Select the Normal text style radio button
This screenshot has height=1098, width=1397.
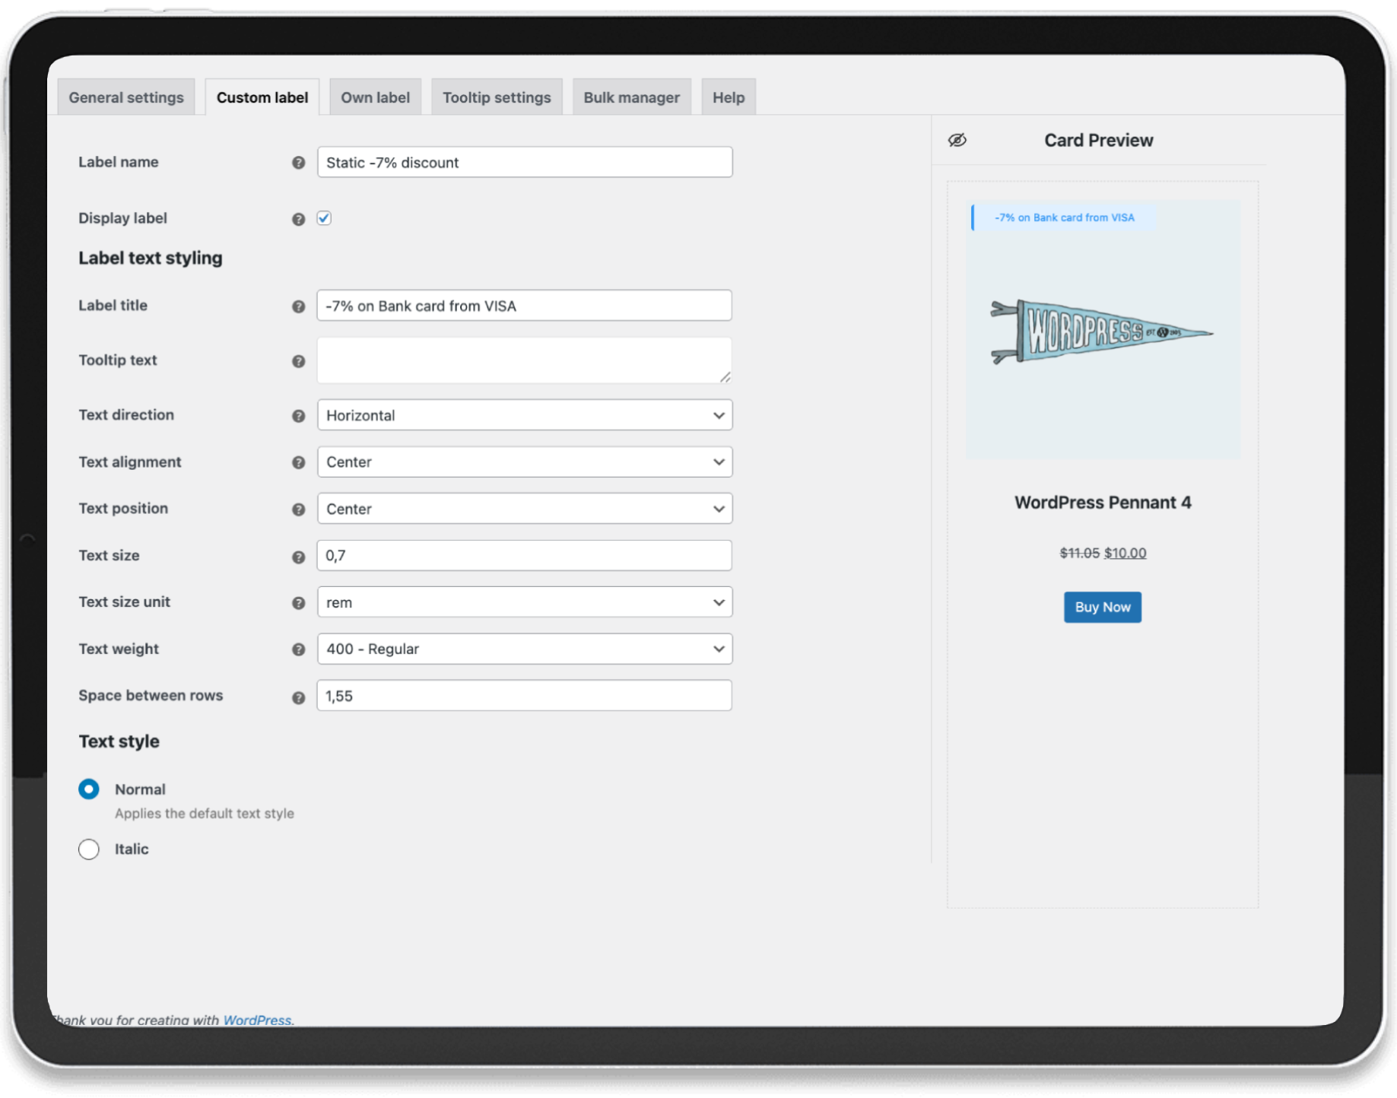pos(89,789)
